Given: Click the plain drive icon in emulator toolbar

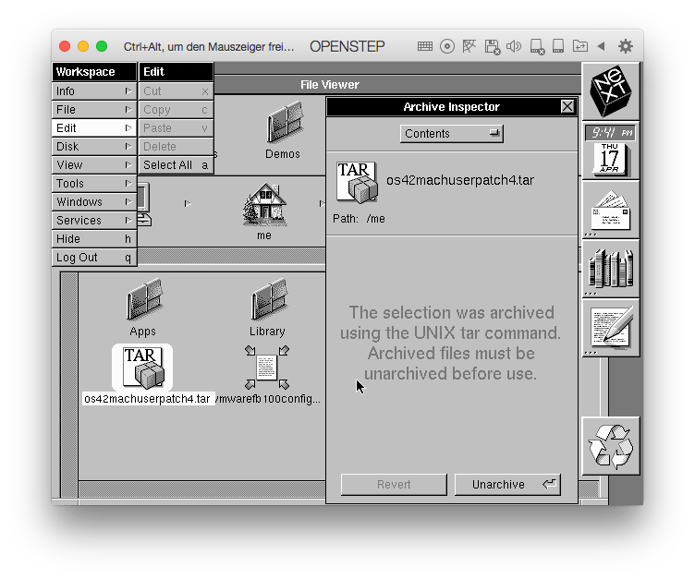Looking at the screenshot, I should (558, 46).
